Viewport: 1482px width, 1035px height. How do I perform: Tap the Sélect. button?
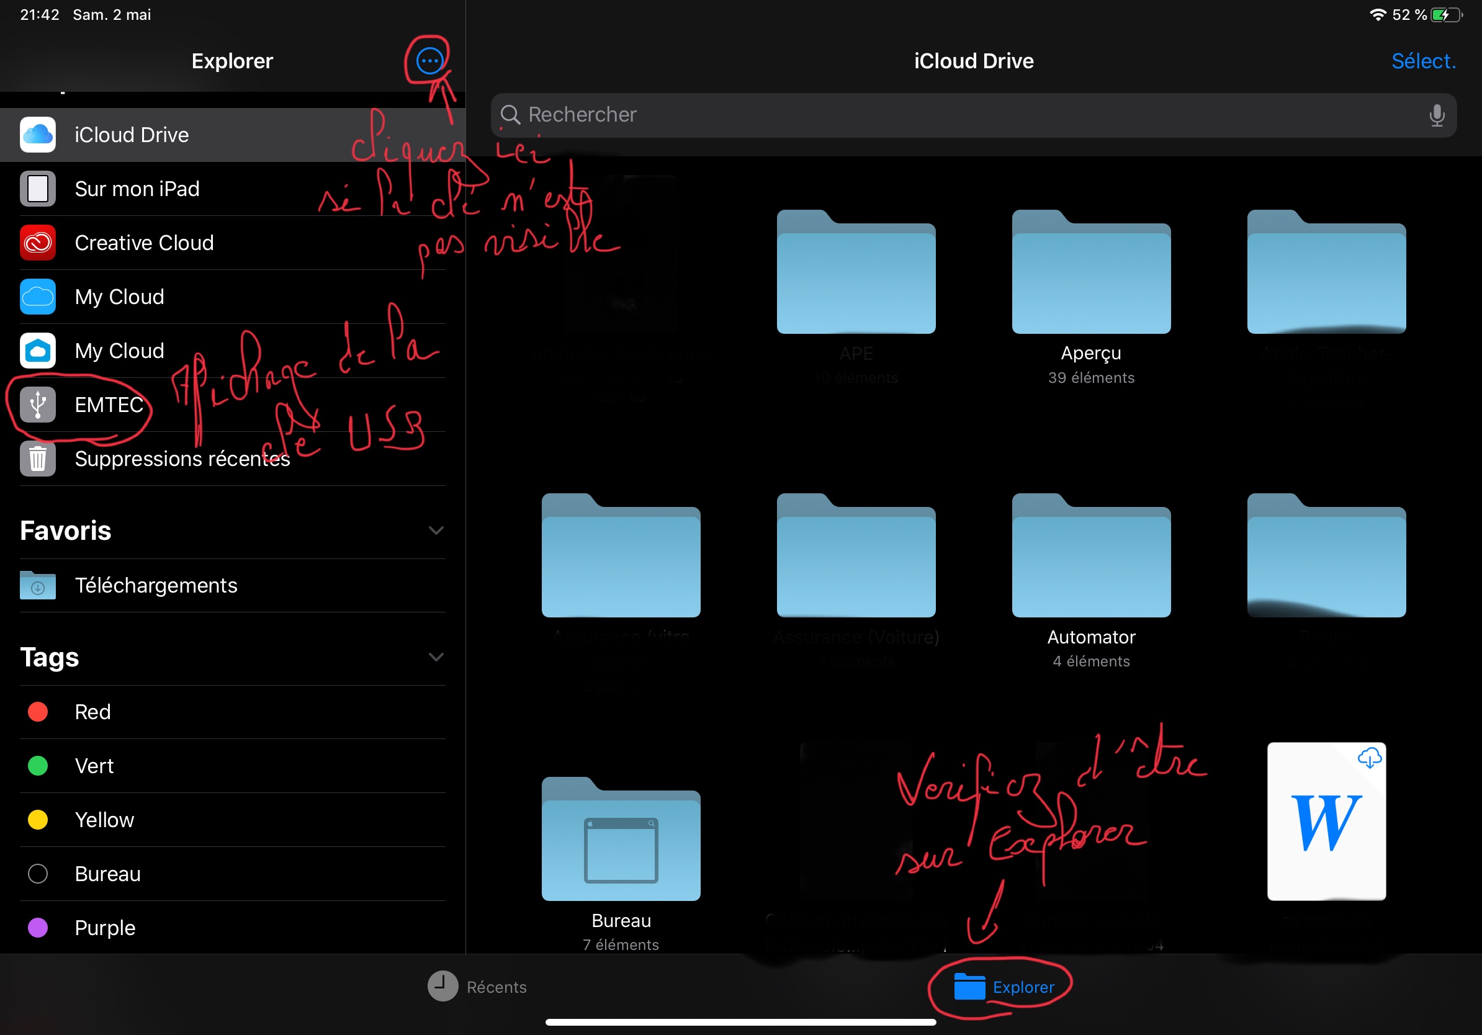1422,61
